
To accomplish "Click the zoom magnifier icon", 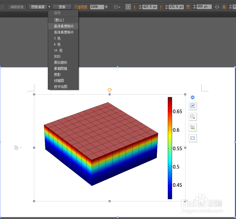I will point(193,116).
